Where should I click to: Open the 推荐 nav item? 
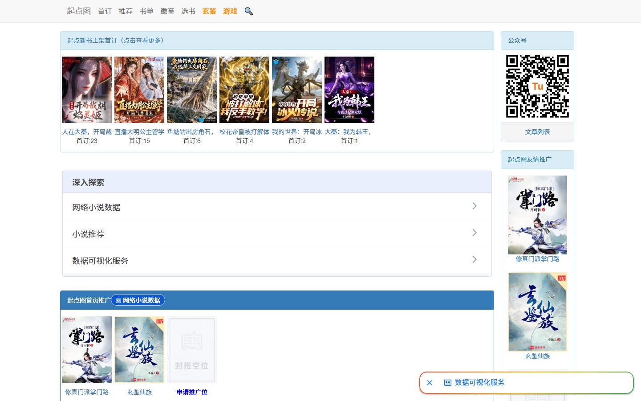126,11
